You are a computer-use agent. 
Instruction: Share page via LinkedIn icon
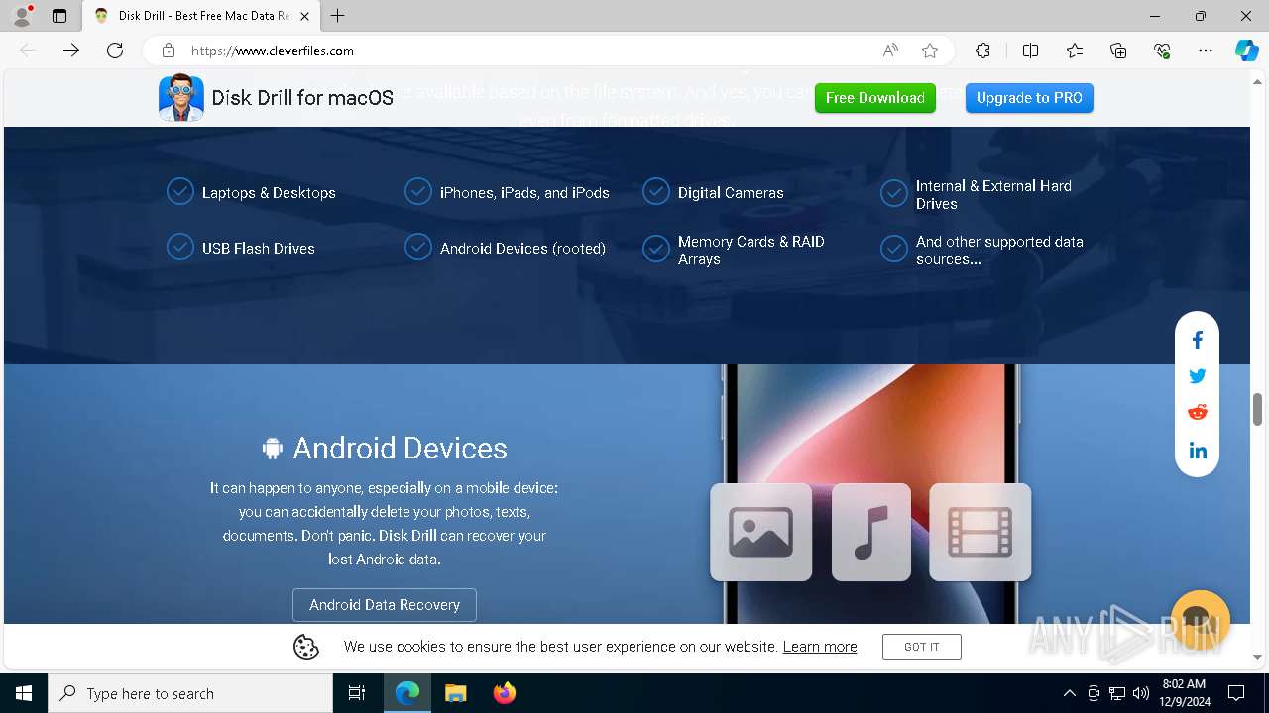tap(1197, 451)
